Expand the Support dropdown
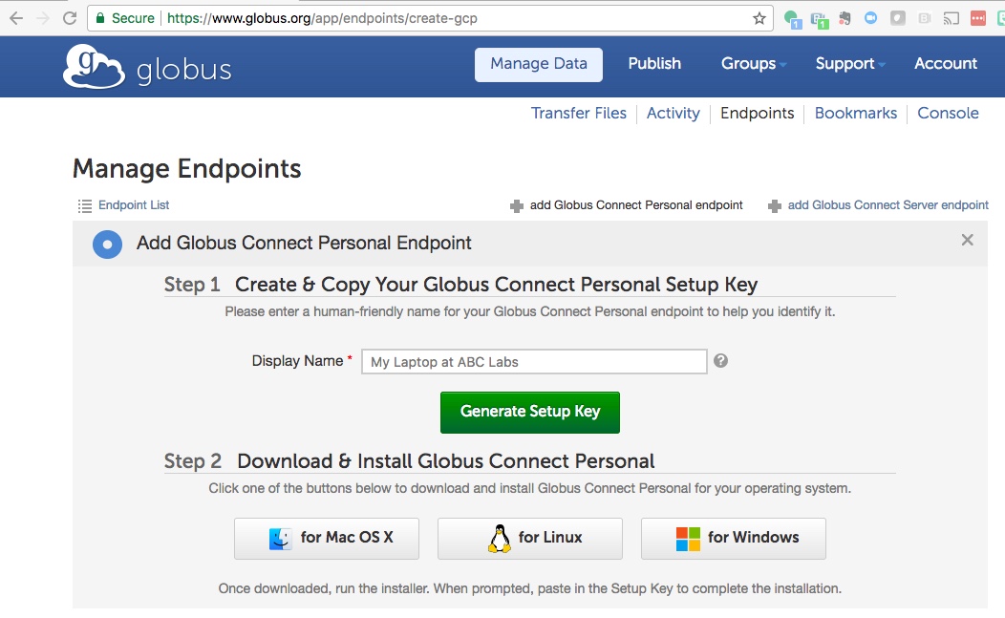Screen dimensions: 1005x618 coord(850,63)
